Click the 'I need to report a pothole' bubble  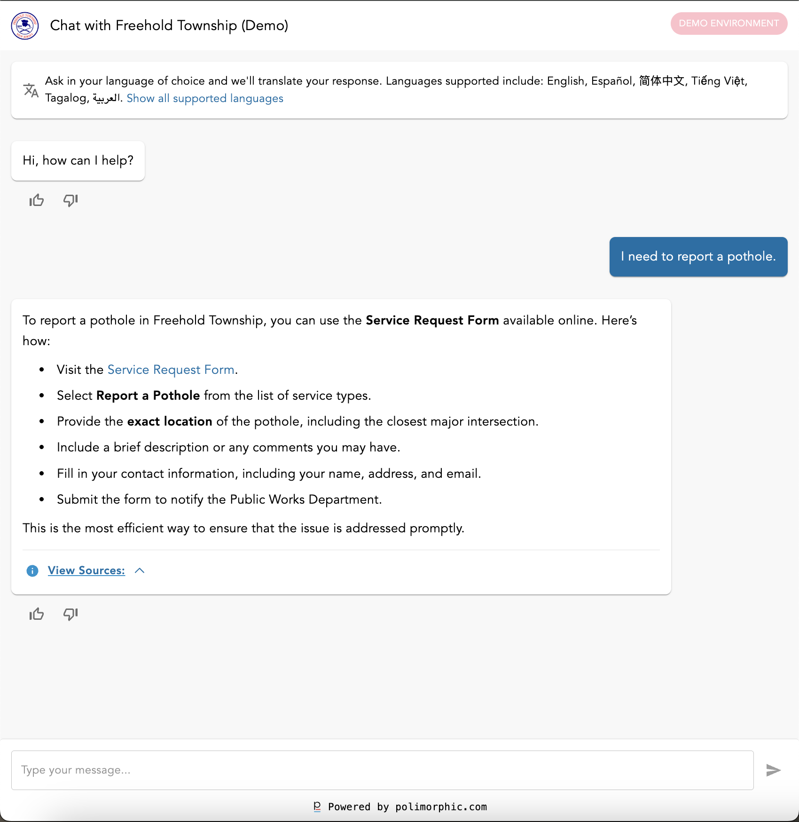(x=698, y=257)
